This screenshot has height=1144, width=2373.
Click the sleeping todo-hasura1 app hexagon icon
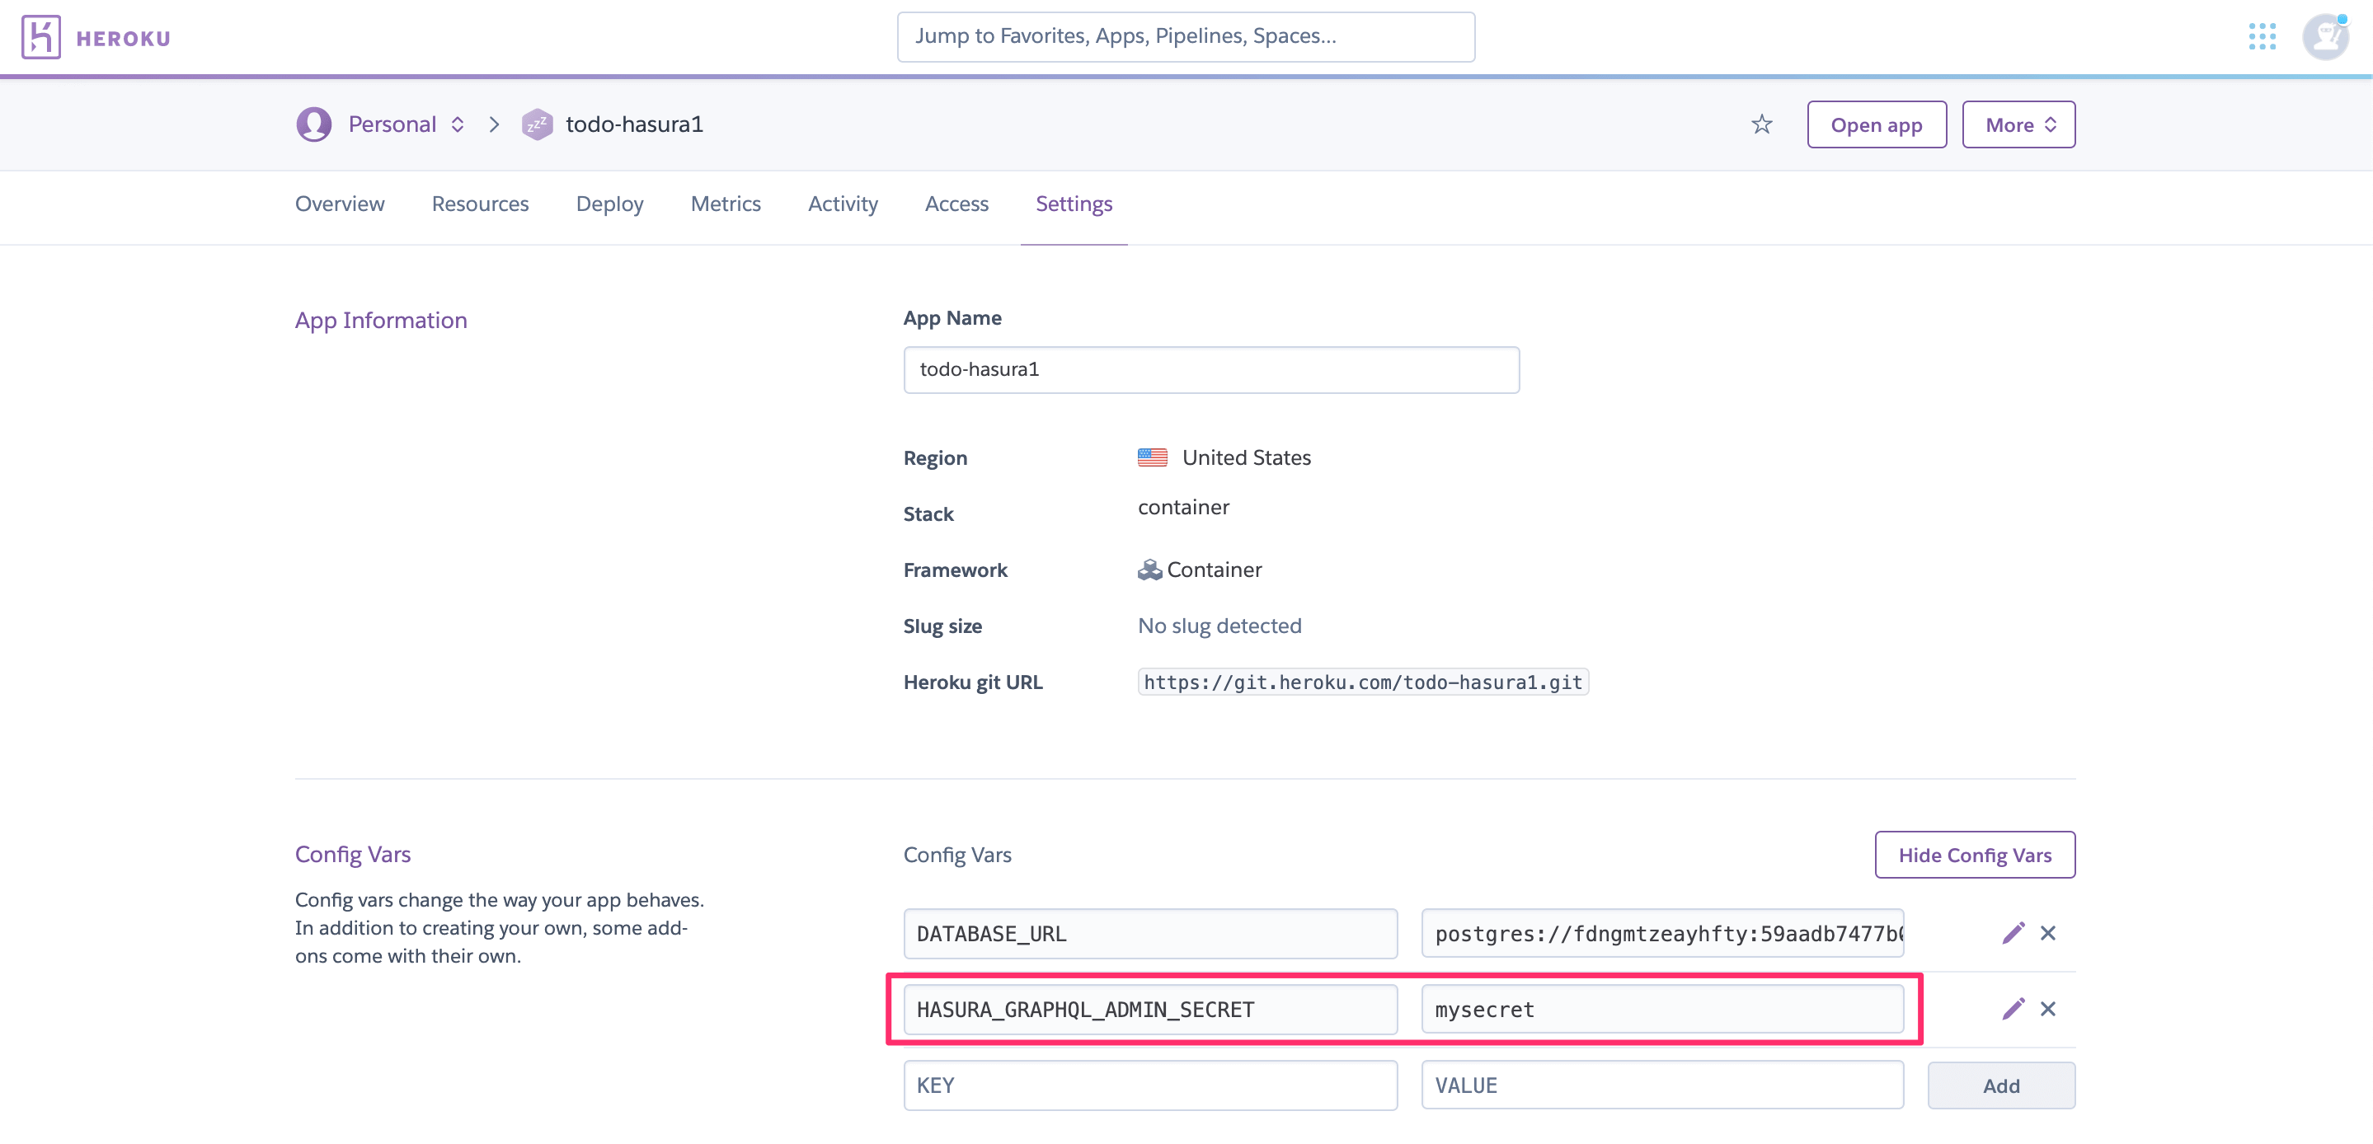[x=537, y=124]
